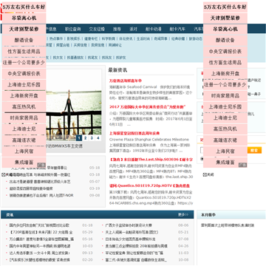Open left ad link 5万左右买什么车好
Image resolution: width=266 pixels, height=266 pixels.
coord(24,7)
